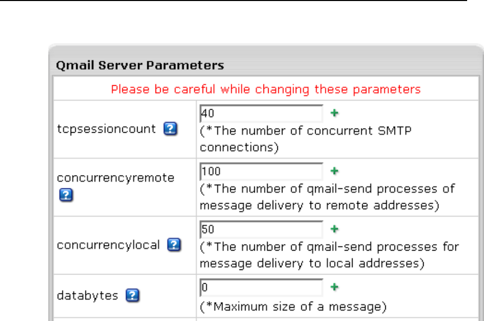Click the Maximum size of a message description
The width and height of the screenshot is (484, 321).
pyautogui.click(x=293, y=307)
